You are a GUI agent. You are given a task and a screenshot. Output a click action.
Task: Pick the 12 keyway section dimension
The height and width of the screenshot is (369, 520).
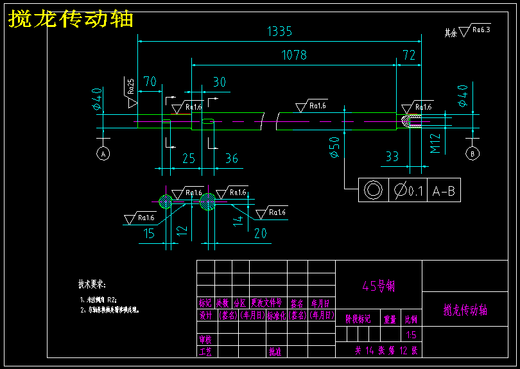click(182, 231)
